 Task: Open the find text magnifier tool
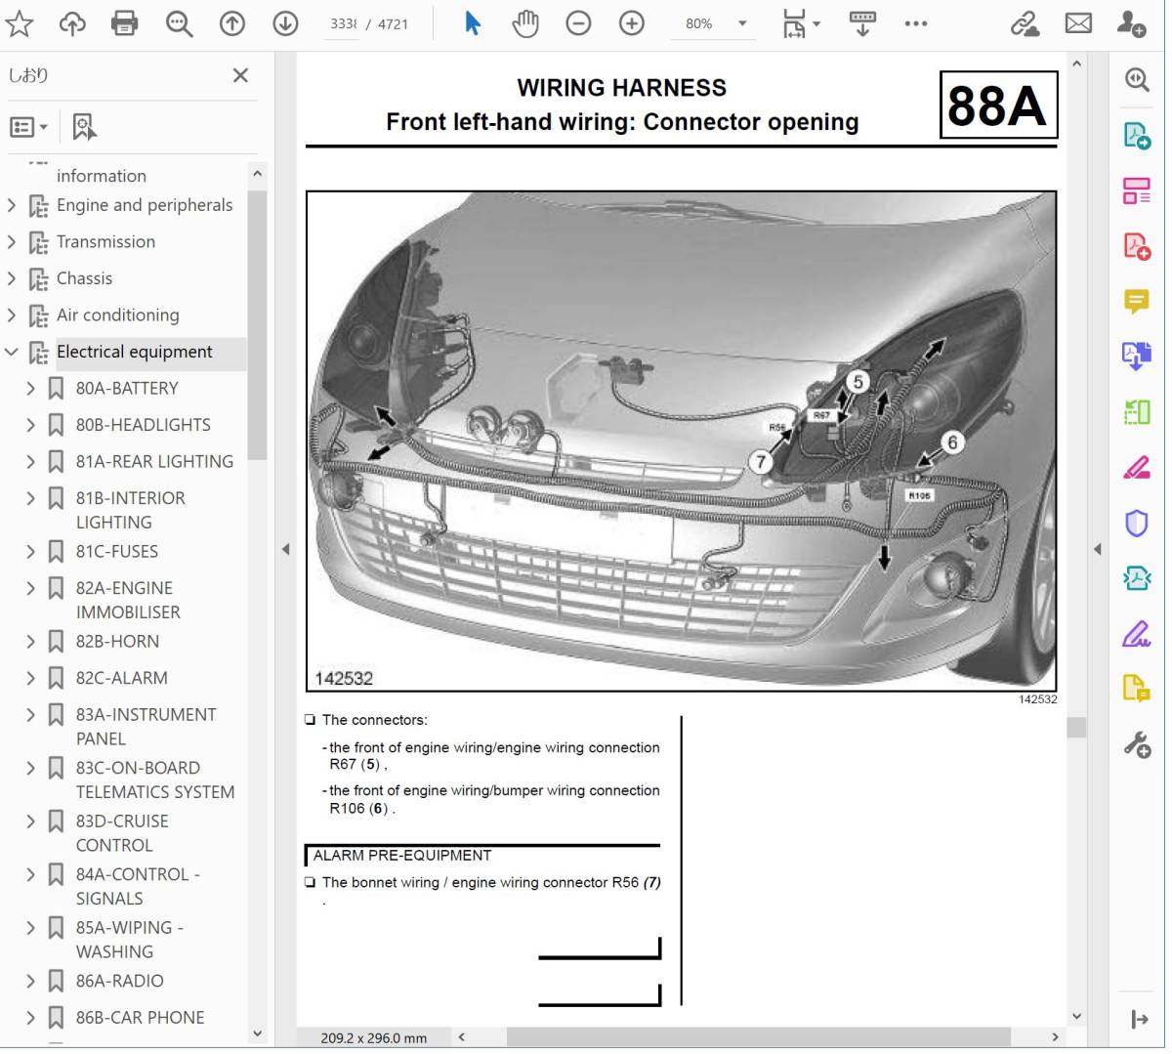pyautogui.click(x=179, y=23)
